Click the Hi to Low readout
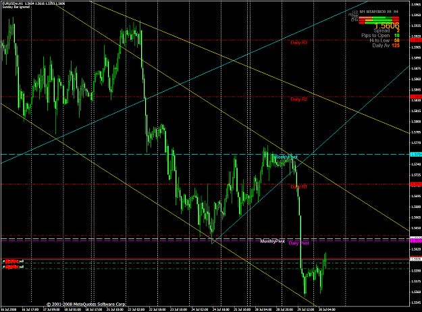 tap(384, 41)
